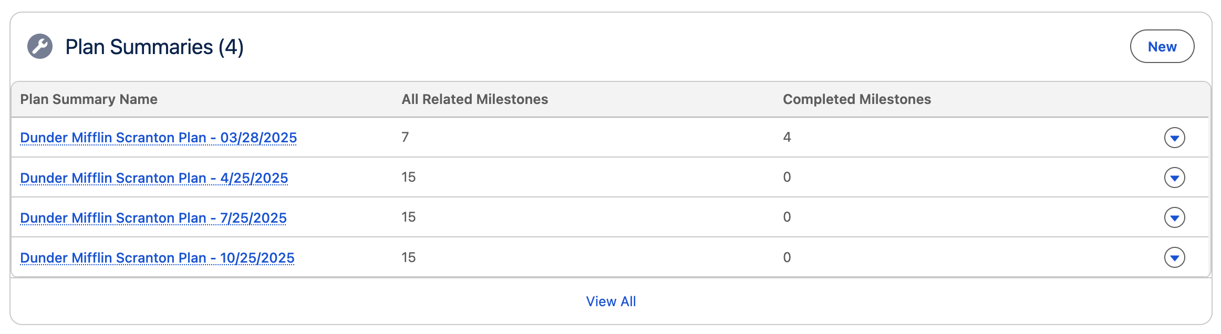Image resolution: width=1221 pixels, height=334 pixels.
Task: Expand row actions for the 10/25/2025 plan
Action: tap(1174, 257)
